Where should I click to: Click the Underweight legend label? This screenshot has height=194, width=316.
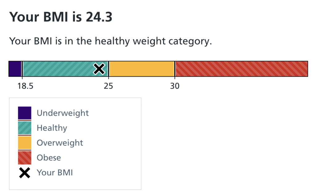(63, 113)
